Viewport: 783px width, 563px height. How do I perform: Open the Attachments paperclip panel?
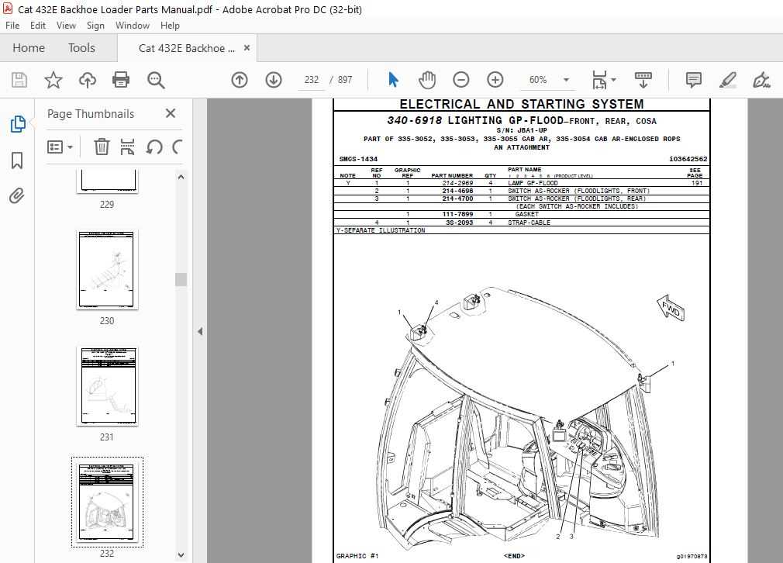(17, 195)
